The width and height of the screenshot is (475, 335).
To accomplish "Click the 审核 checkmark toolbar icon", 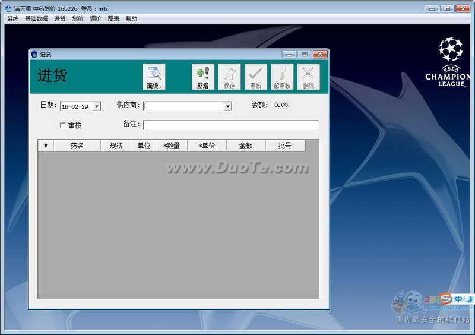I will coord(256,77).
